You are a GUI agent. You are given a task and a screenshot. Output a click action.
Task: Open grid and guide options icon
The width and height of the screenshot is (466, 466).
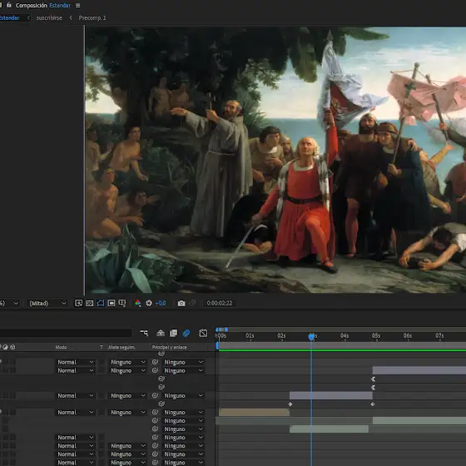[122, 303]
